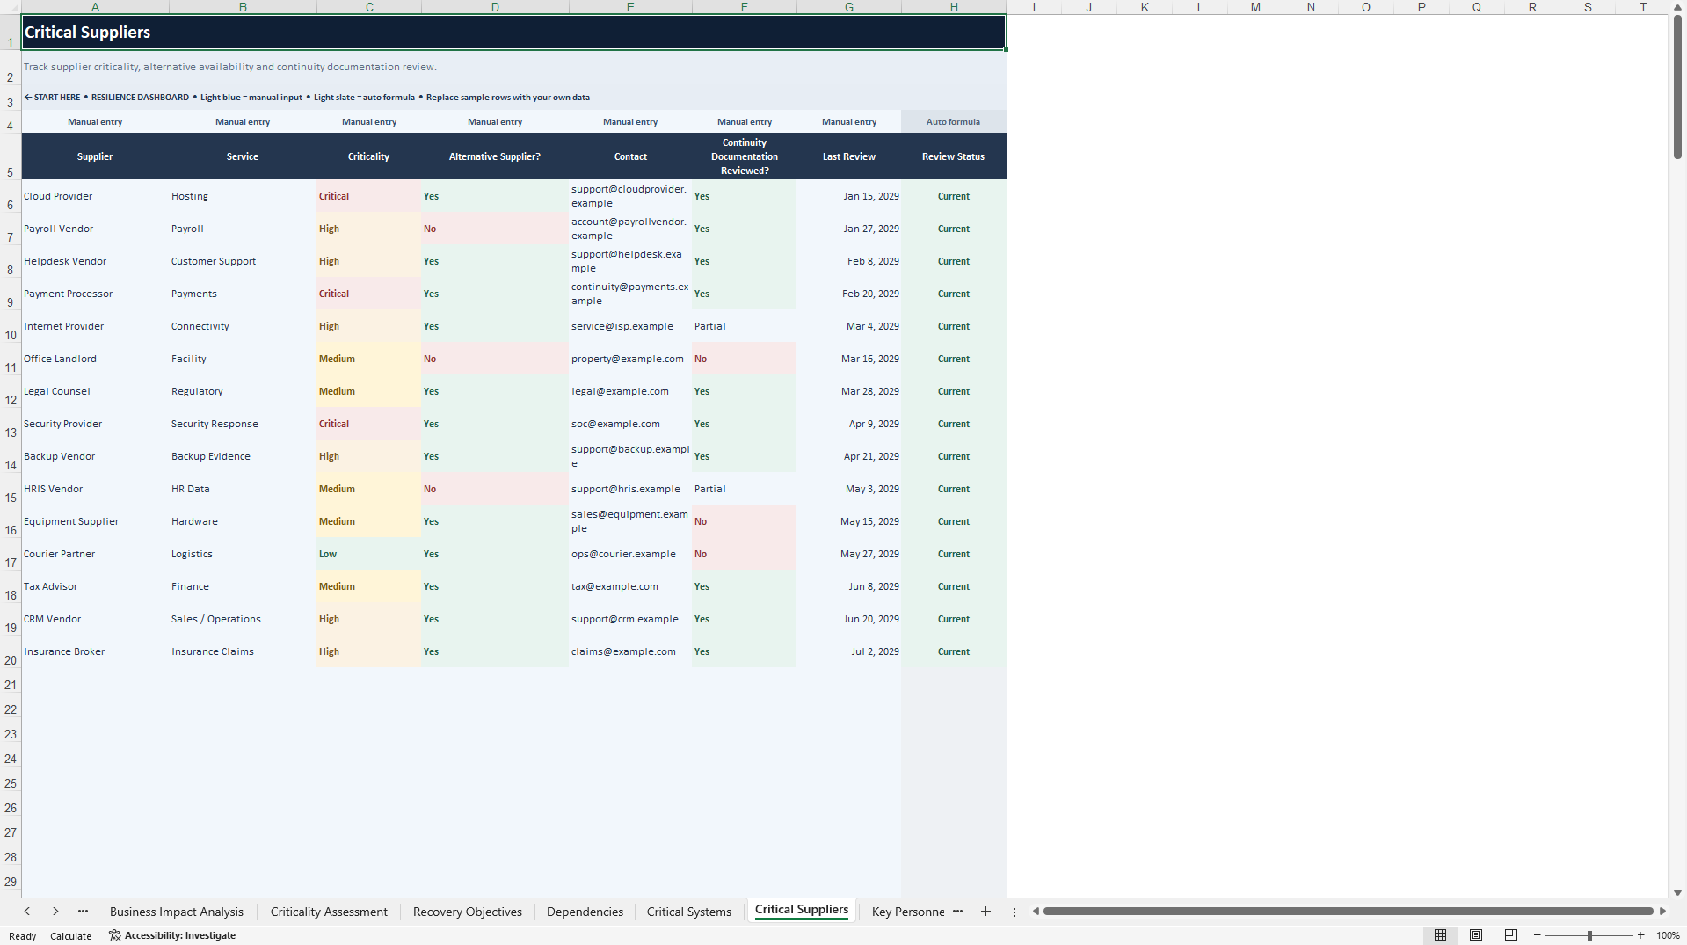Click the vertical scroll down arrow
Image resolution: width=1687 pixels, height=945 pixels.
[1677, 892]
